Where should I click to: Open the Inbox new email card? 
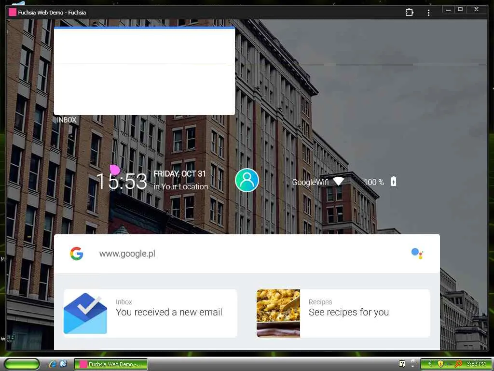(x=151, y=313)
